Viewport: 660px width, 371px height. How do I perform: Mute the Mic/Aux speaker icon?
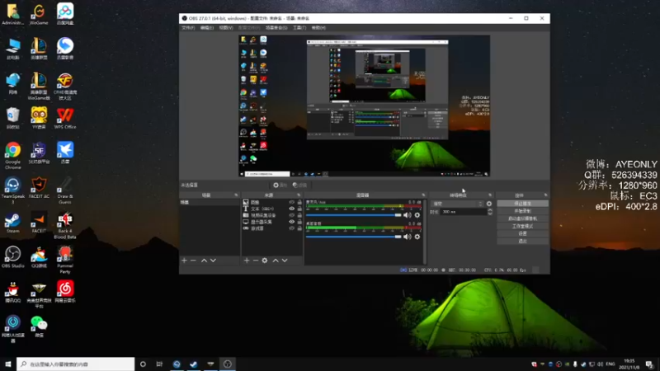(408, 215)
